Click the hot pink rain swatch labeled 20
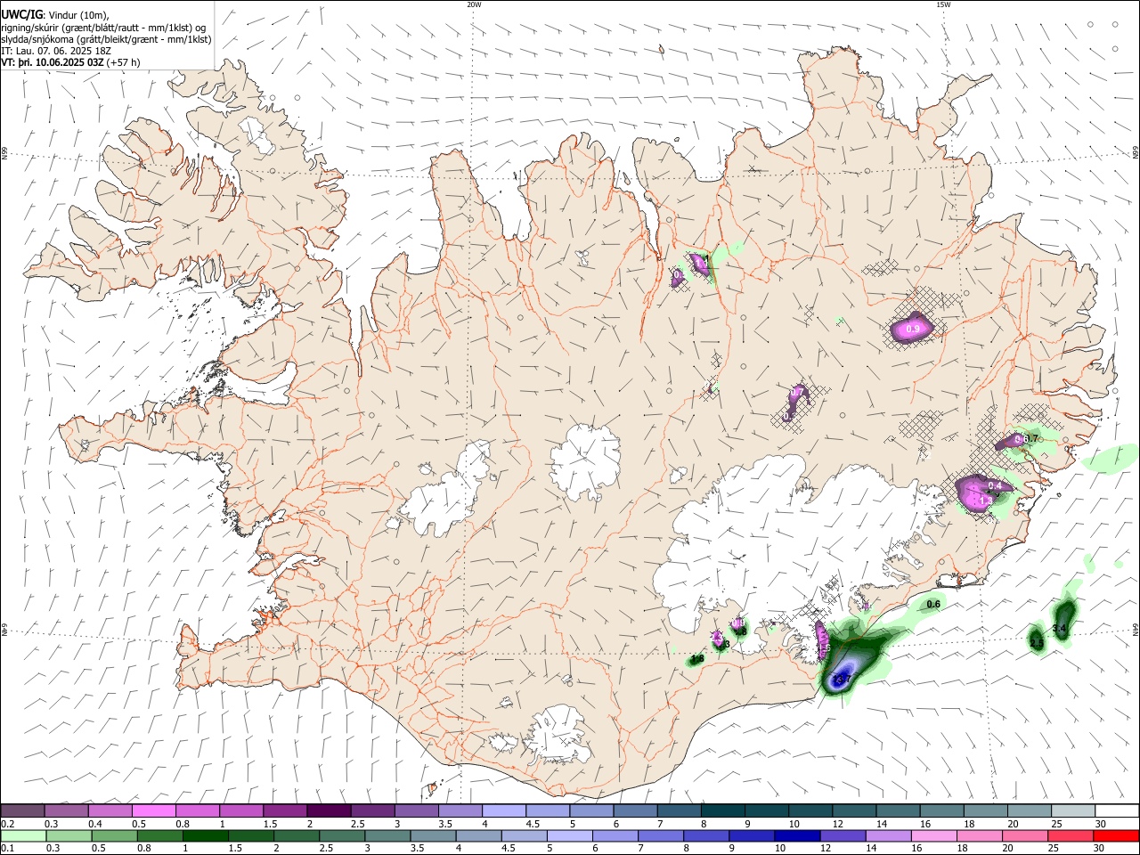The image size is (1140, 855). (x=1024, y=835)
